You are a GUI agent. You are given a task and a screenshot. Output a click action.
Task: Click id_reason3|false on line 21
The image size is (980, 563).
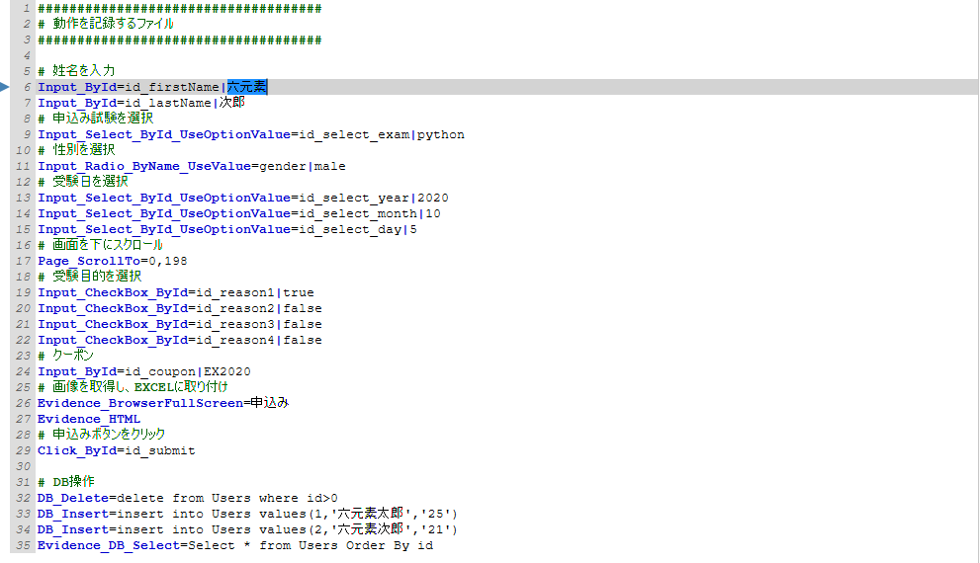[259, 324]
